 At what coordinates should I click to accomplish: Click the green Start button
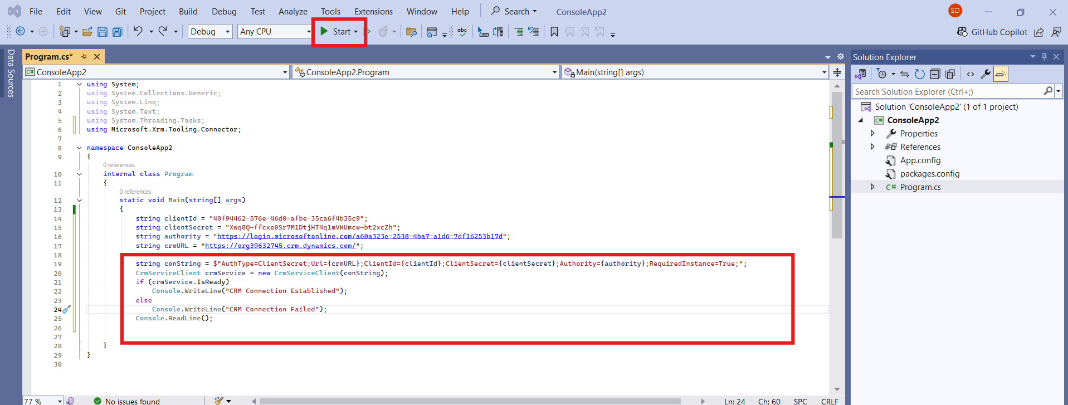click(x=336, y=32)
